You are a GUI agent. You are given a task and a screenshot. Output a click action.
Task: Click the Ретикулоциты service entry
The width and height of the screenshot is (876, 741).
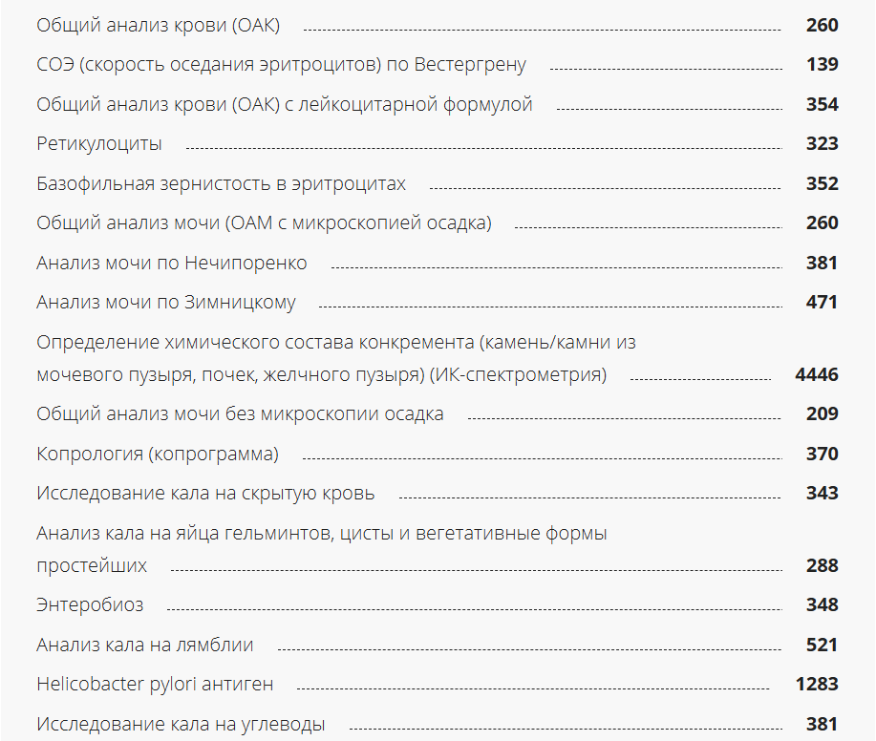click(x=99, y=144)
